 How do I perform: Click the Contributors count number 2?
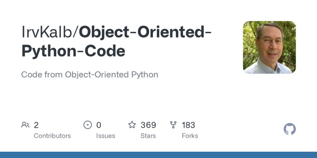tap(36, 125)
